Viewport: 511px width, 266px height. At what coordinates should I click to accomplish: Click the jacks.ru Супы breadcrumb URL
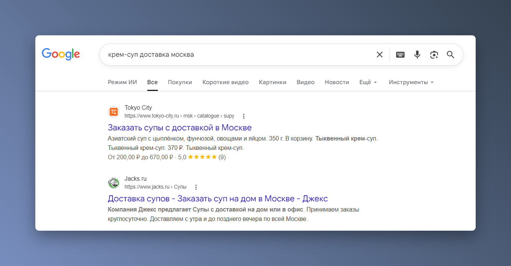[156, 187]
